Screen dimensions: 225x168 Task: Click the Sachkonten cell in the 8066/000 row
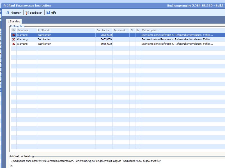(x=45, y=44)
